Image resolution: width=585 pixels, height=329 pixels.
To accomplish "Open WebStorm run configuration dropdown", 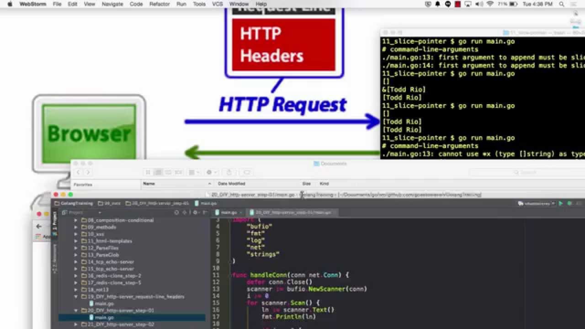I will pos(537,203).
